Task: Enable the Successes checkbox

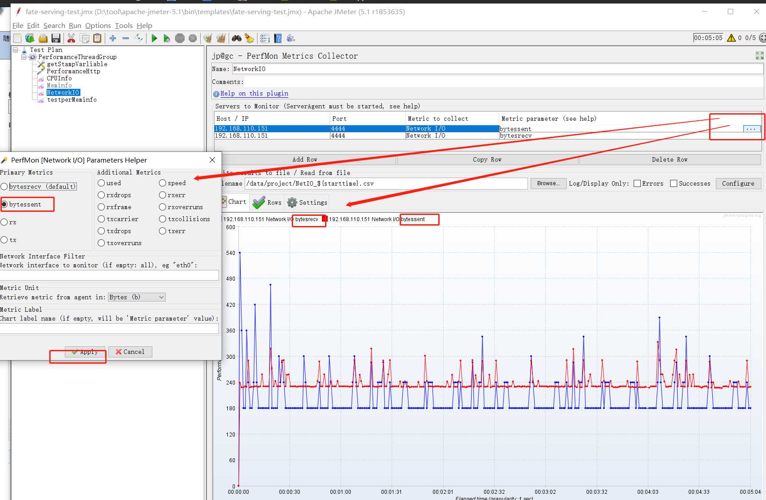Action: point(674,183)
